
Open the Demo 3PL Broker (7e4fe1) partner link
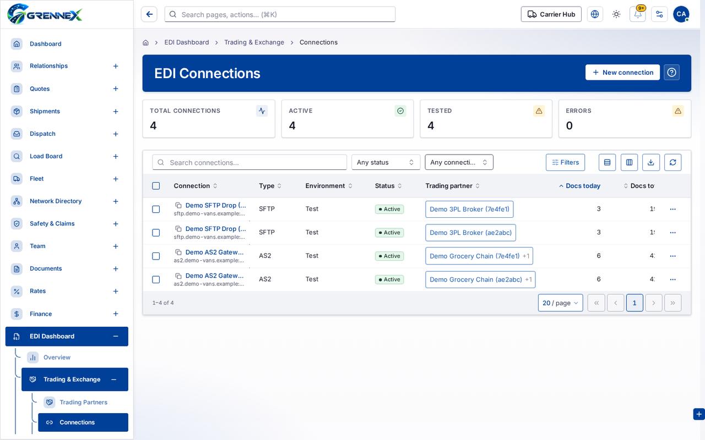(470, 209)
